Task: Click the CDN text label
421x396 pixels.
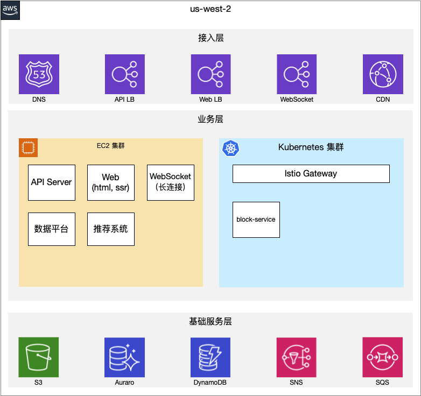Action: [383, 99]
